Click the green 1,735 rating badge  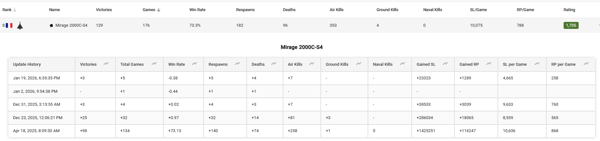click(x=571, y=25)
